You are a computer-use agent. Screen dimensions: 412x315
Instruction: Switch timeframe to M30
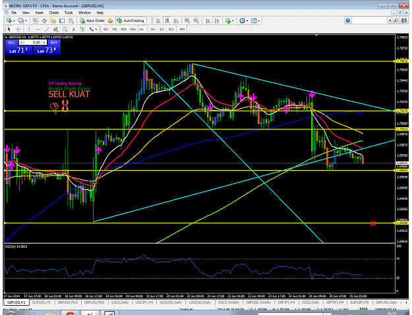click(x=132, y=30)
